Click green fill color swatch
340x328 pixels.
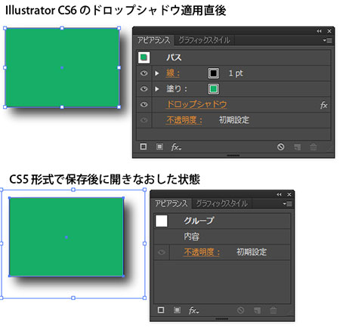point(214,89)
